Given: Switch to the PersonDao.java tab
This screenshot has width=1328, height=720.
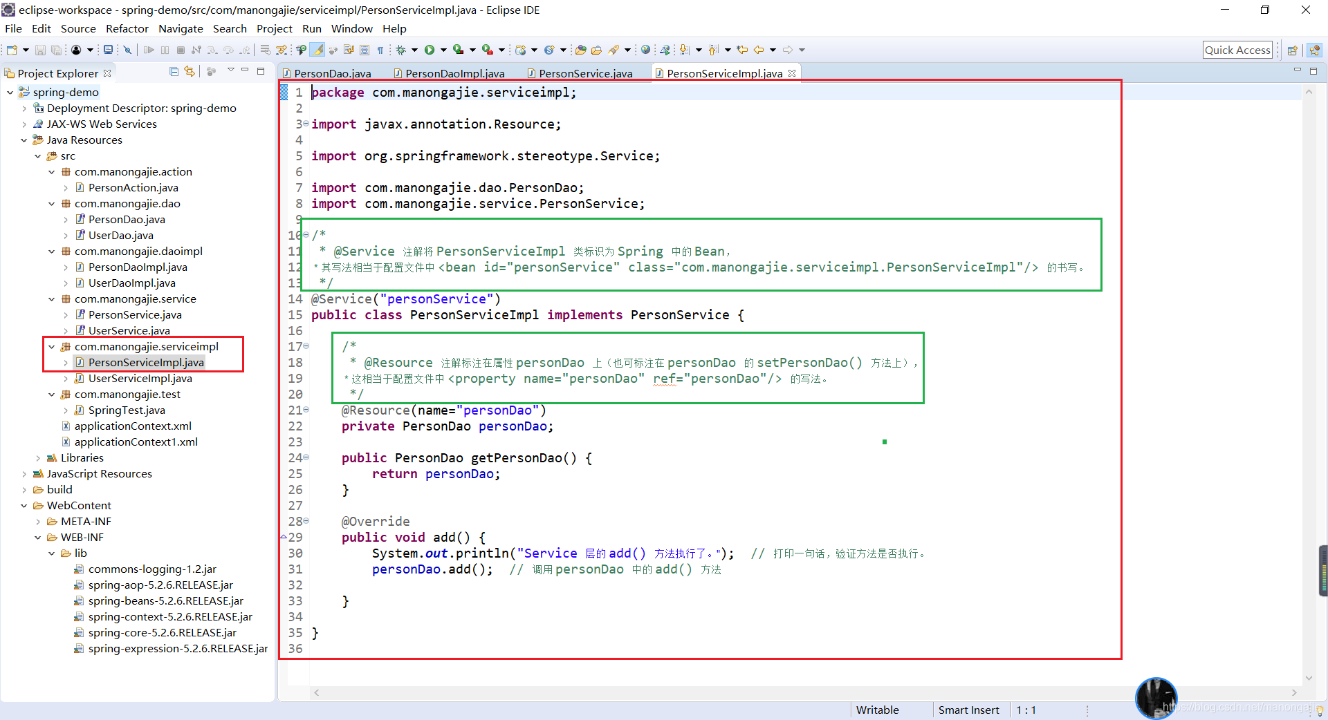Looking at the screenshot, I should pos(332,73).
